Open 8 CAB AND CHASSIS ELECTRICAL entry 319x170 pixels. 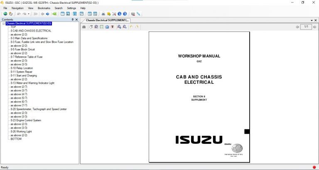click(x=31, y=31)
